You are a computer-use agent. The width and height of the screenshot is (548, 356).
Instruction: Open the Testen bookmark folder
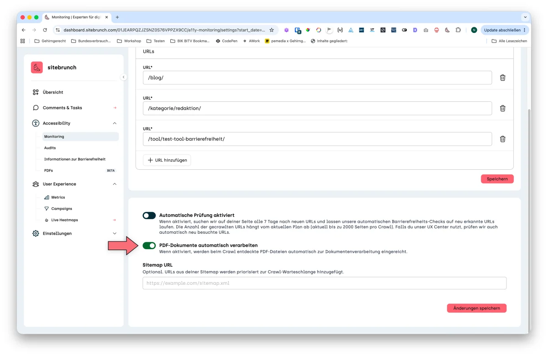[x=156, y=41]
